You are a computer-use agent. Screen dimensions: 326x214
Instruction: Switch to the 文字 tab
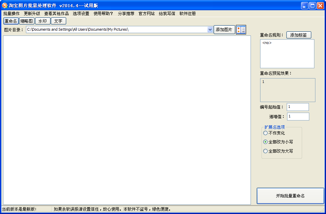(58, 21)
